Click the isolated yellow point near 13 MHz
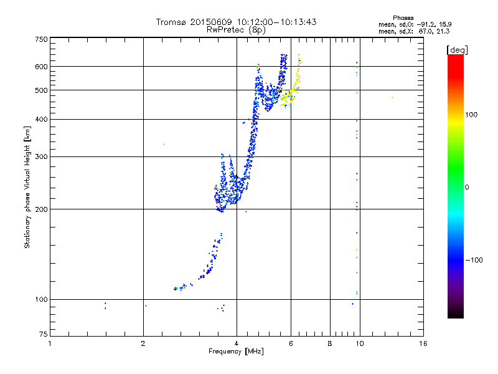Image resolution: width=498 pixels, height=374 pixels. click(393, 98)
